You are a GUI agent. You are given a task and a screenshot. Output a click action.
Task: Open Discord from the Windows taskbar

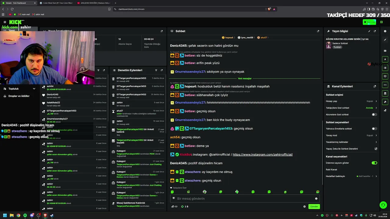pos(32,215)
